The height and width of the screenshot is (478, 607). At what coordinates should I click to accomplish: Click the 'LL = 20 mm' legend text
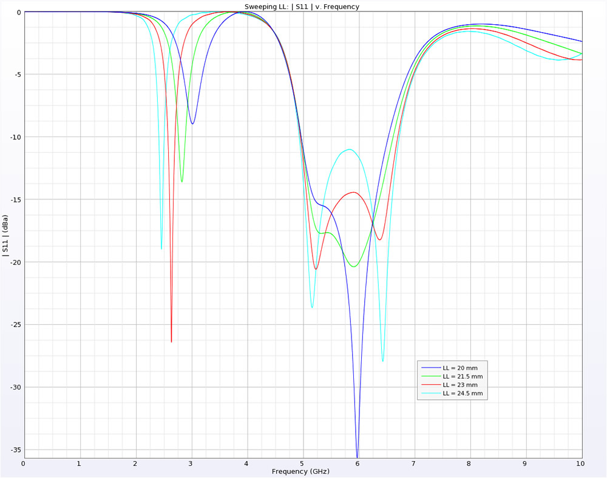pos(459,368)
